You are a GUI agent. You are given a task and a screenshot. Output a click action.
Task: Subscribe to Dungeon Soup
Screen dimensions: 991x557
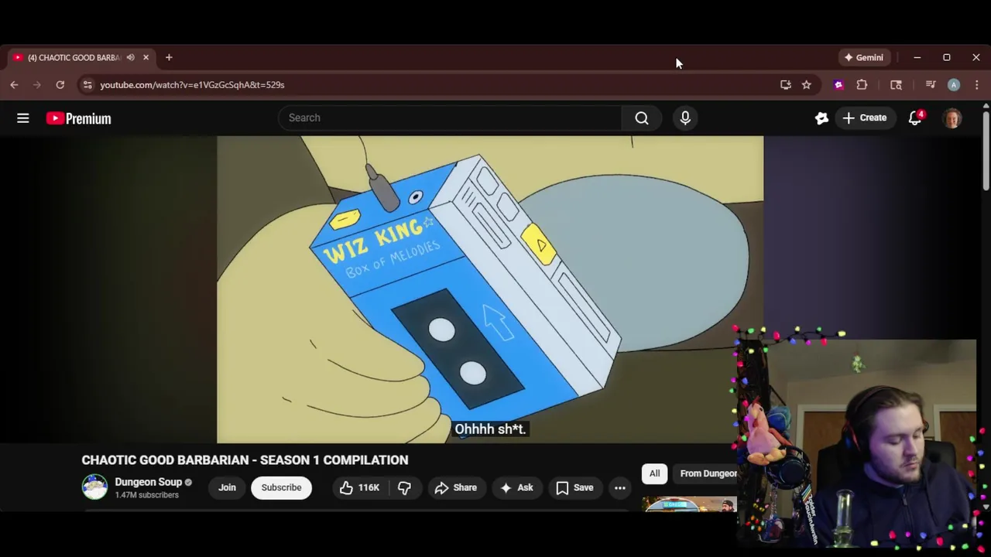point(281,487)
